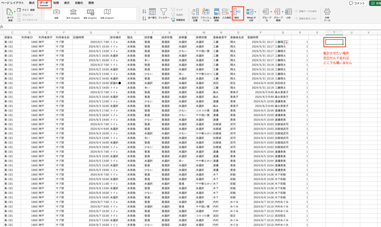This screenshot has width=381, height=227.
Task: Open Queries and Connections (クエリ 接続)
Action: (26, 10)
